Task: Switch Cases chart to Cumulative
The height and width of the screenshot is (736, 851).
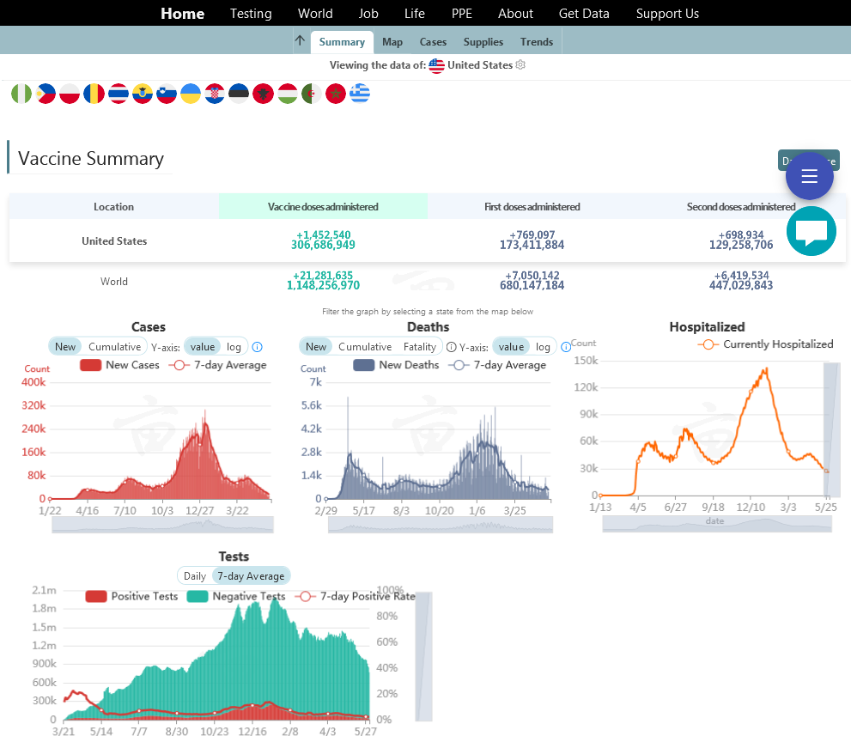Action: [x=114, y=347]
